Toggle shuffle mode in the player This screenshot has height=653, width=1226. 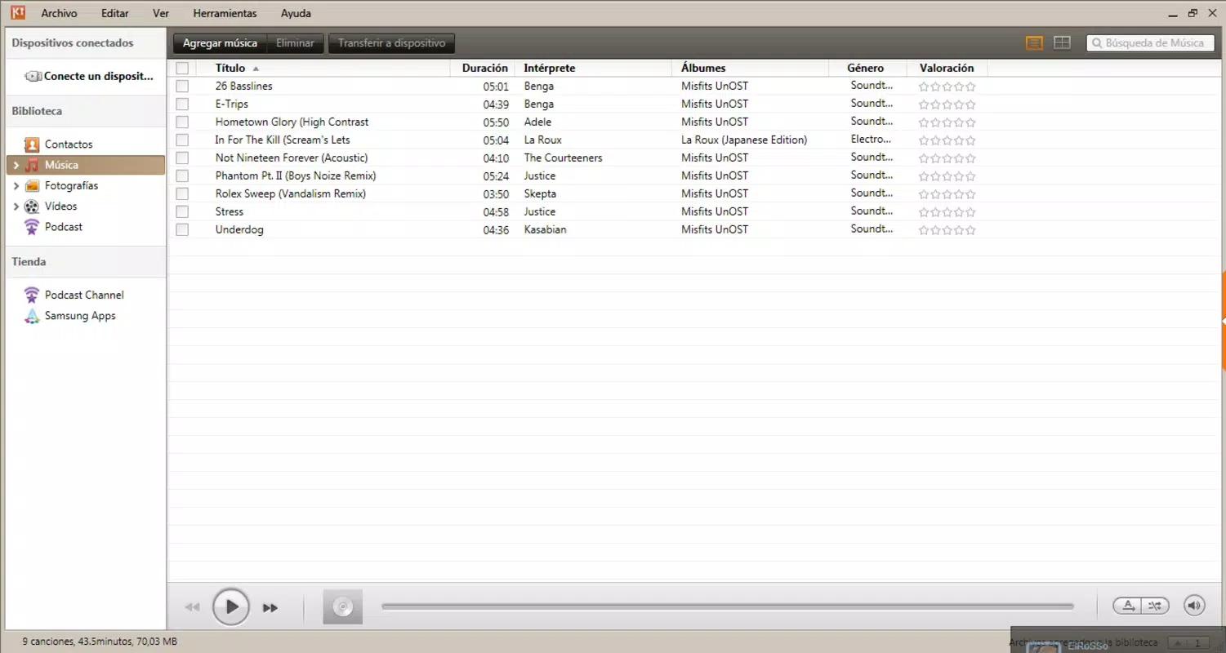[1155, 606]
